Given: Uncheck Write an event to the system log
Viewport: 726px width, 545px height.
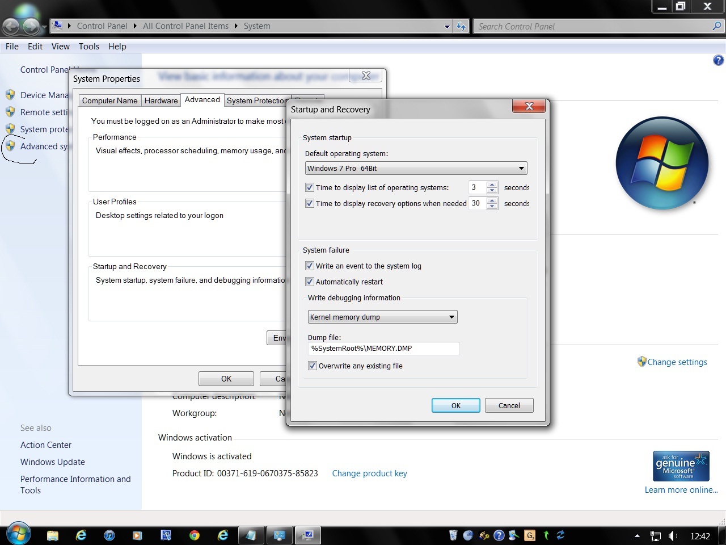Looking at the screenshot, I should click(310, 266).
